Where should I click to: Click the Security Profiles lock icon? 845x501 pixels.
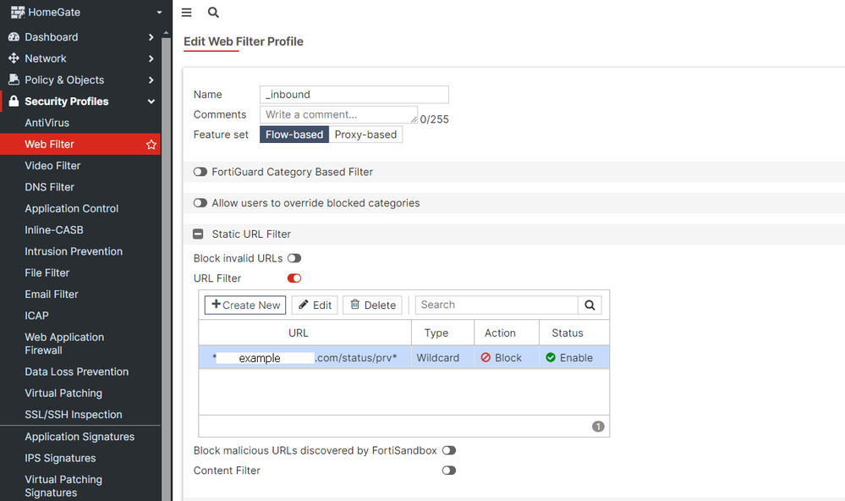coord(14,102)
